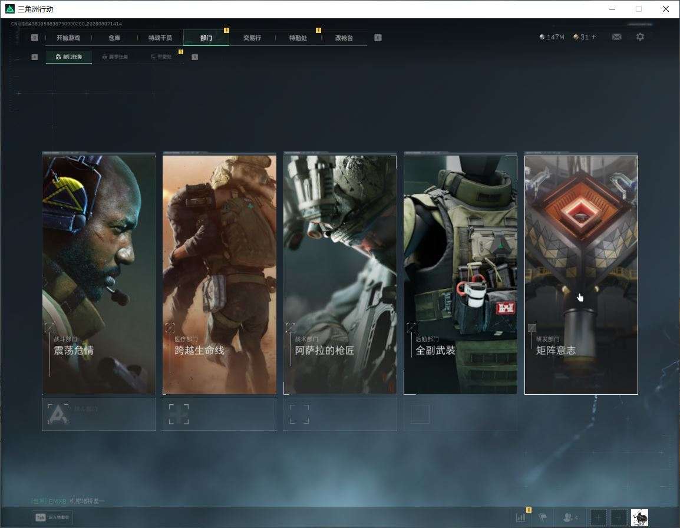Click the bracket panel under the 阿萨拉的枪匠 card
The height and width of the screenshot is (528, 680).
click(x=340, y=414)
